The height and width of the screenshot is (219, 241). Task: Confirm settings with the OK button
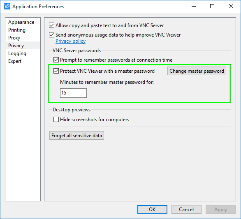click(152, 209)
